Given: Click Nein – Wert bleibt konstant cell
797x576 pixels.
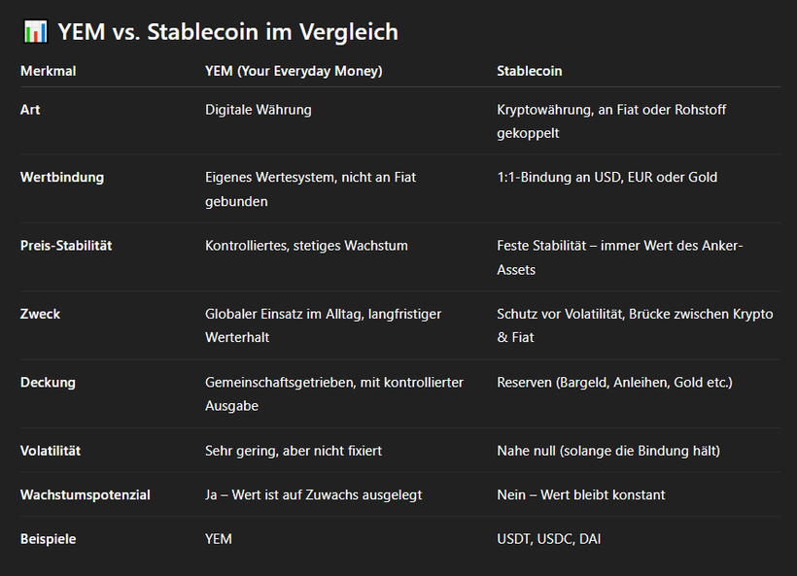Looking at the screenshot, I should point(580,494).
